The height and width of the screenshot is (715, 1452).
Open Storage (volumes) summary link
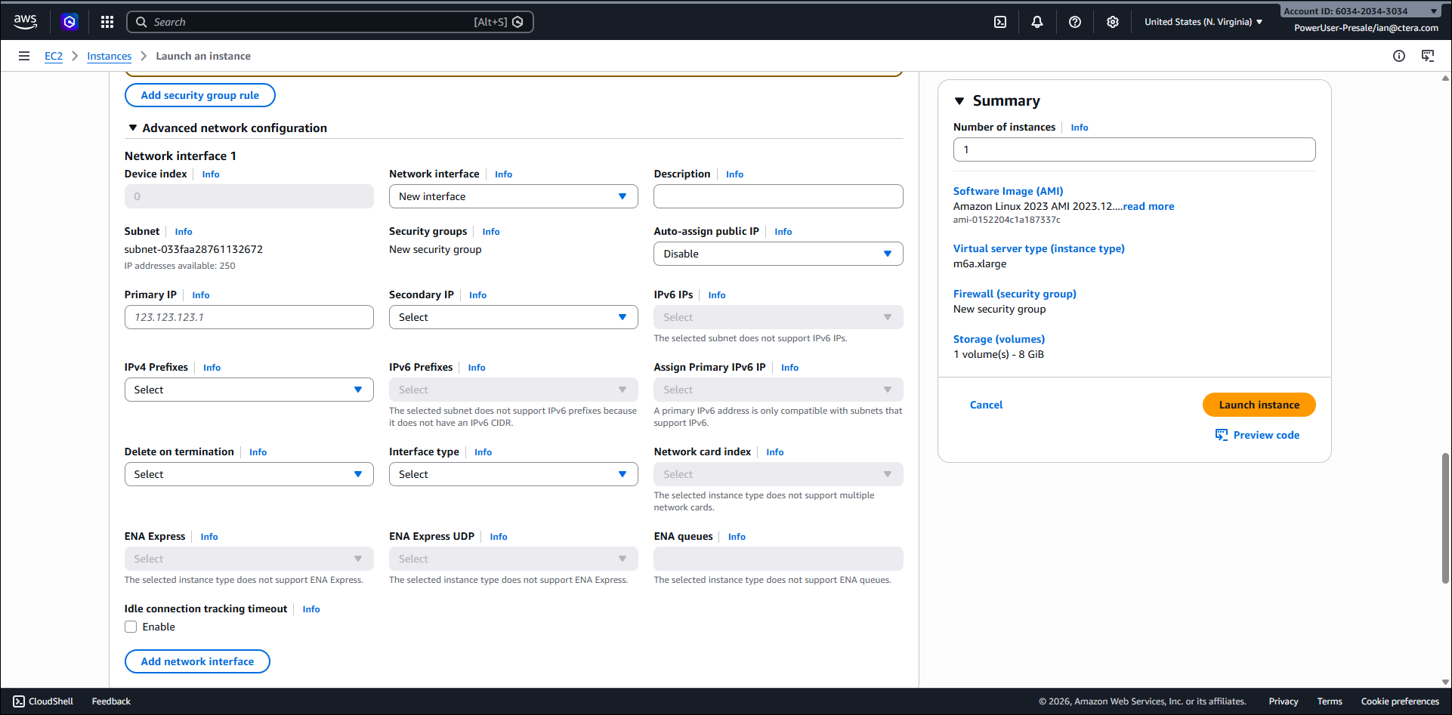point(999,339)
